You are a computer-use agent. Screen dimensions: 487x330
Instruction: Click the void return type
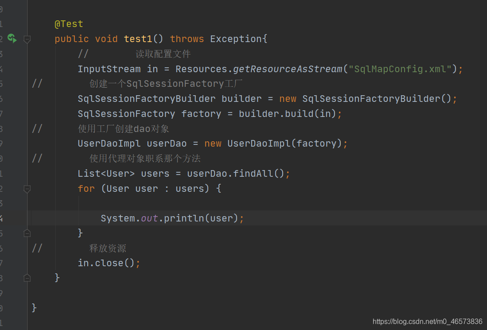[106, 39]
